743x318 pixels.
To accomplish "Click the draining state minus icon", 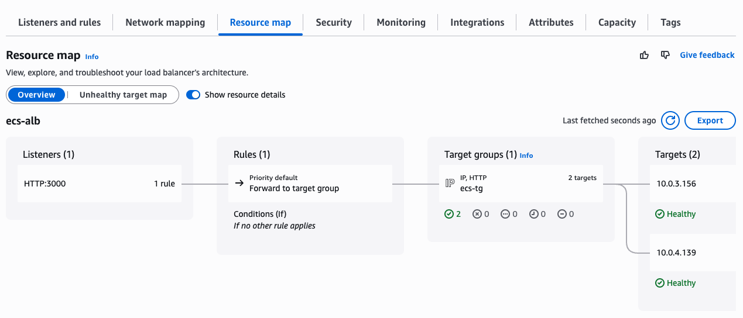I will click(561, 214).
